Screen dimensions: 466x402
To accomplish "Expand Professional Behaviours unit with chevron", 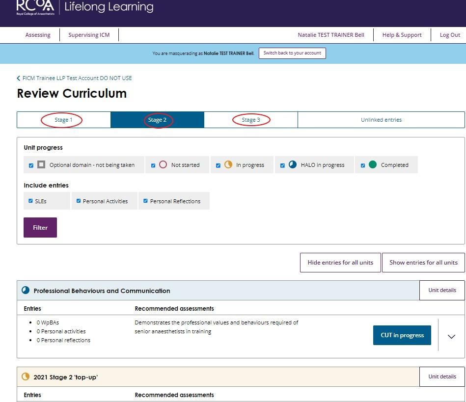I will coord(451,336).
